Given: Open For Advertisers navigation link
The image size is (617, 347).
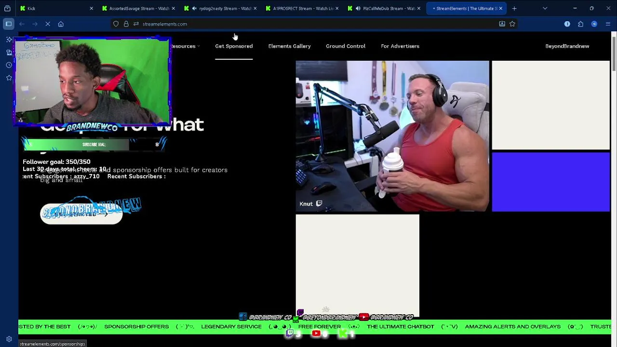Looking at the screenshot, I should [x=400, y=46].
